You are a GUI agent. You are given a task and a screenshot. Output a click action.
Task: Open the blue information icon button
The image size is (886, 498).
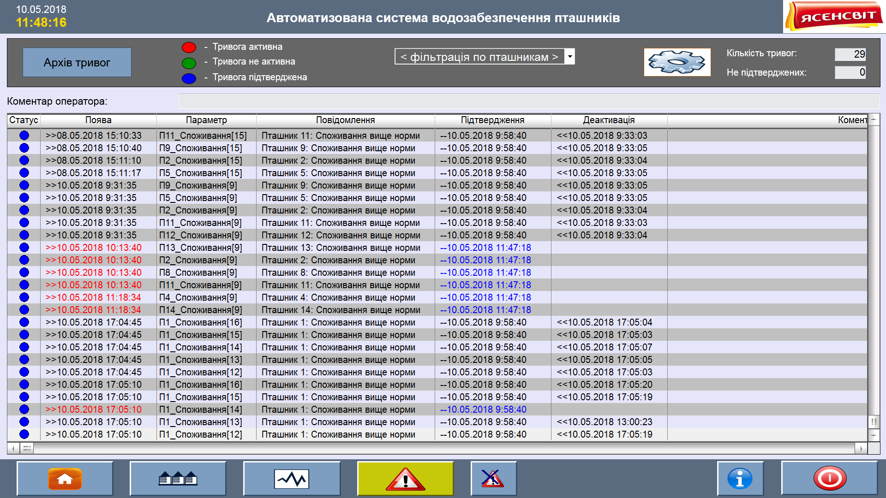tap(740, 479)
